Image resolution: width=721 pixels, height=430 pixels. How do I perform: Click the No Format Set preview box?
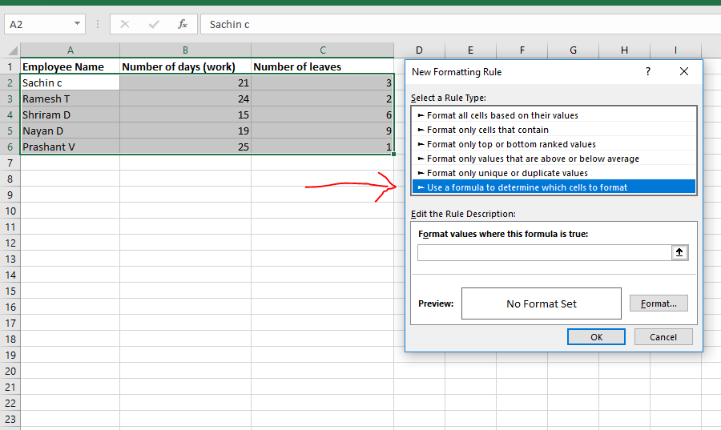coord(542,303)
